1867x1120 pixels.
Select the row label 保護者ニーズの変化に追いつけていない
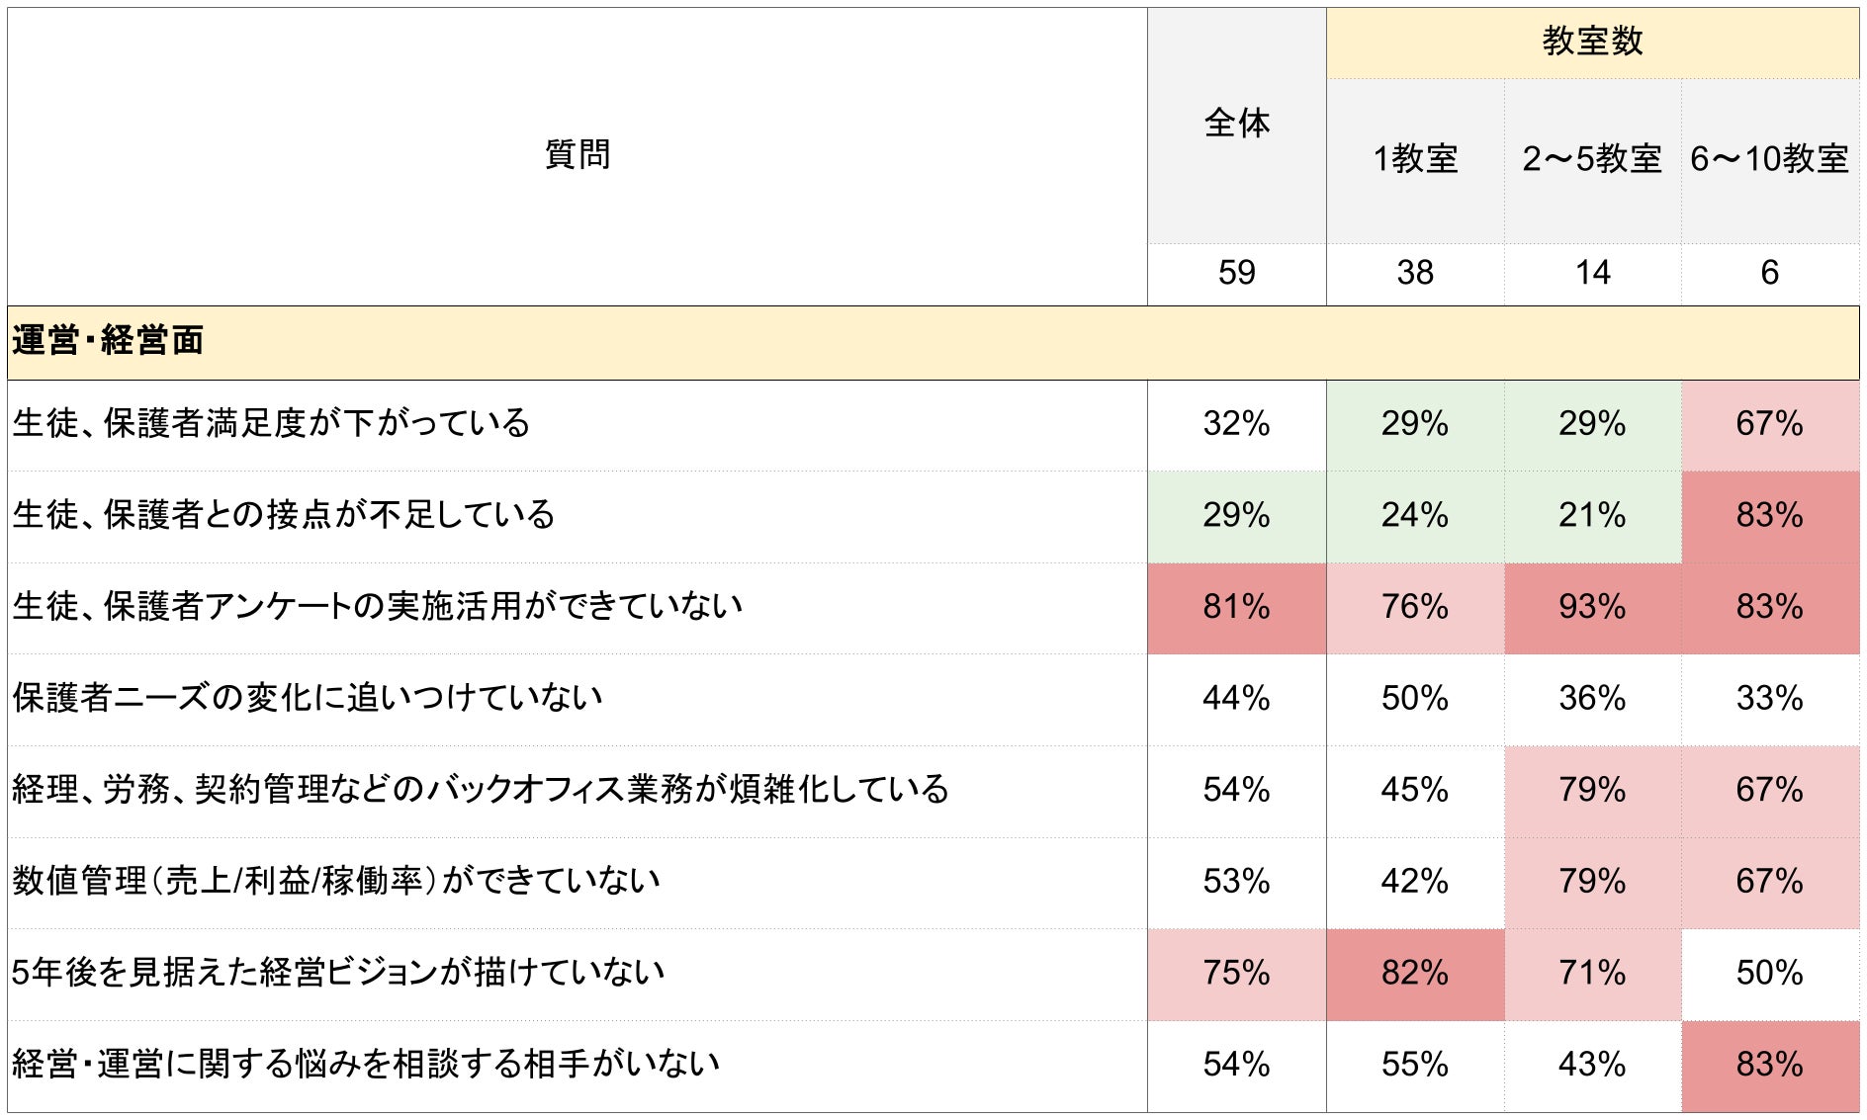pos(308,698)
